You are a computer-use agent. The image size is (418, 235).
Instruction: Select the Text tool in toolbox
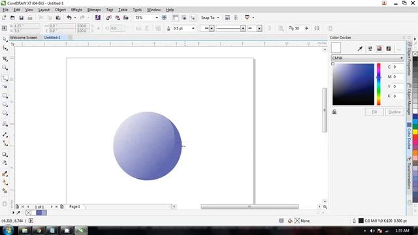[5, 123]
